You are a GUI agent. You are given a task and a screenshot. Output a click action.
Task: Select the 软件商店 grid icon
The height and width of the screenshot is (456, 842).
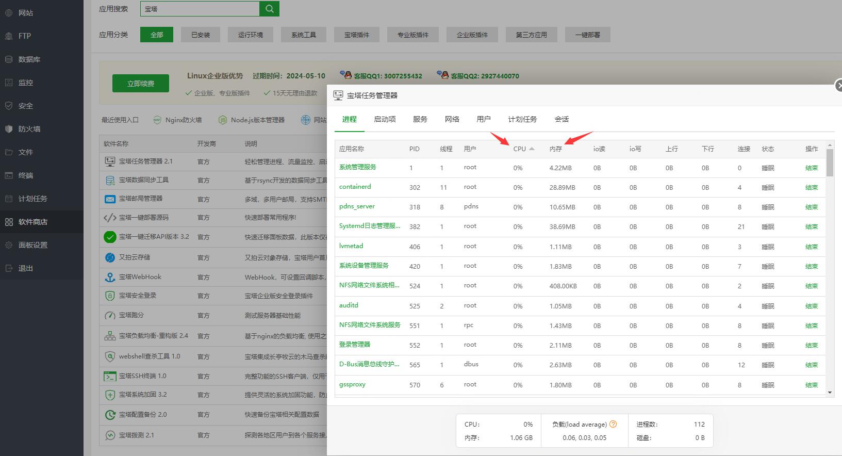tap(9, 222)
